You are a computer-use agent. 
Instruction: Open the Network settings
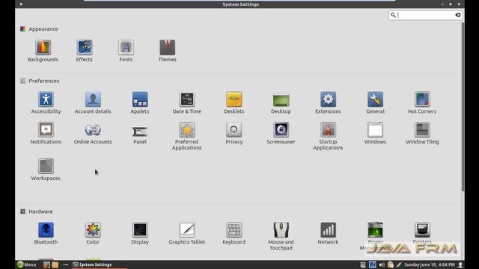[x=328, y=233]
